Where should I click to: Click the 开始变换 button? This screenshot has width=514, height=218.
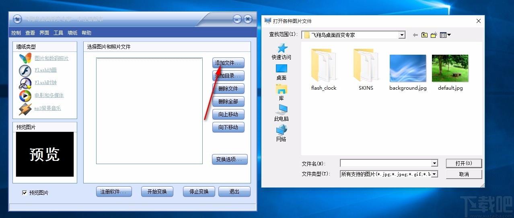pyautogui.click(x=157, y=191)
